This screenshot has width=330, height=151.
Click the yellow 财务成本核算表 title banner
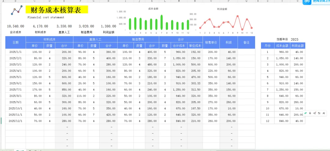[x=57, y=10]
